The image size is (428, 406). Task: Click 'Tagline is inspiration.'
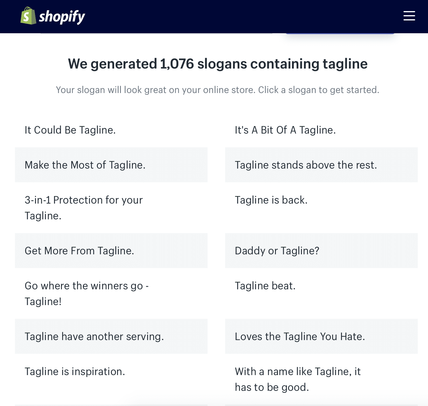[75, 372]
